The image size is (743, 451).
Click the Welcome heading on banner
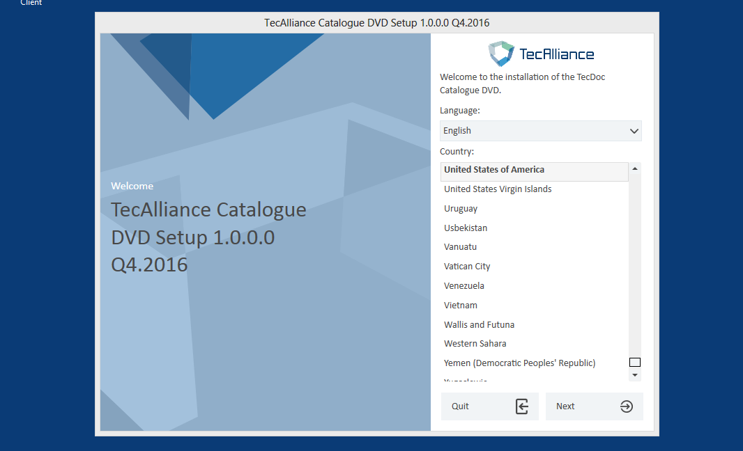(132, 186)
